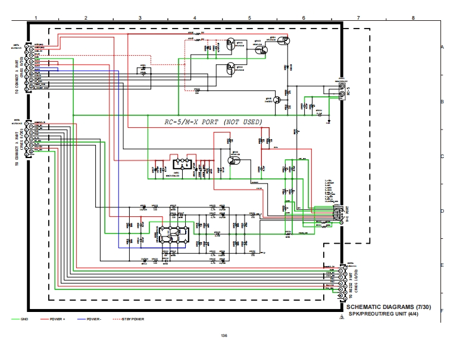Click the "RC-5/M-X PORT (NOT USED)" label
The height and width of the screenshot is (350, 472).
pos(213,122)
